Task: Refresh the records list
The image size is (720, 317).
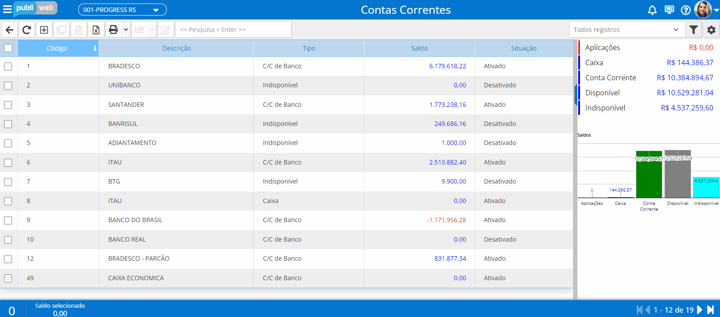Action: coord(27,30)
